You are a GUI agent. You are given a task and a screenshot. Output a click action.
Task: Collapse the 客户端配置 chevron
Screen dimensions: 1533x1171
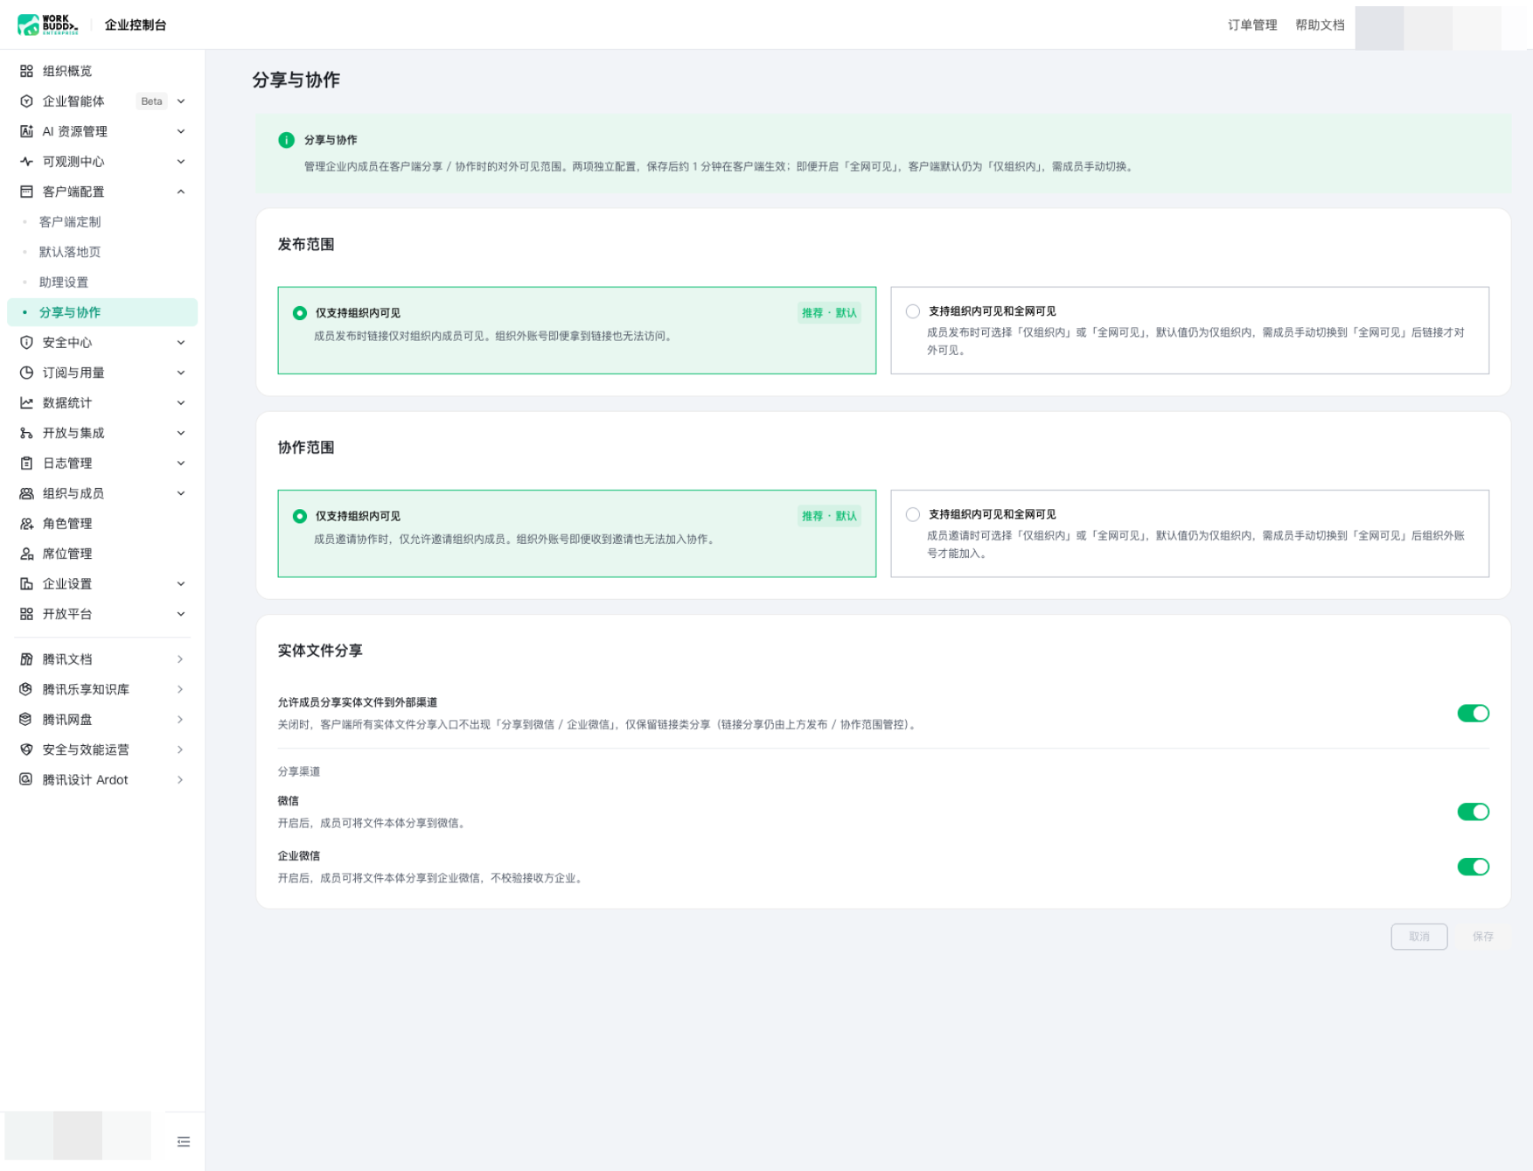tap(181, 192)
